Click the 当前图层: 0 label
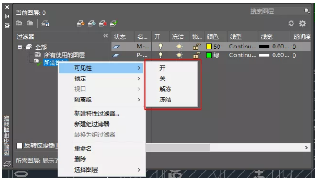 click(x=30, y=13)
